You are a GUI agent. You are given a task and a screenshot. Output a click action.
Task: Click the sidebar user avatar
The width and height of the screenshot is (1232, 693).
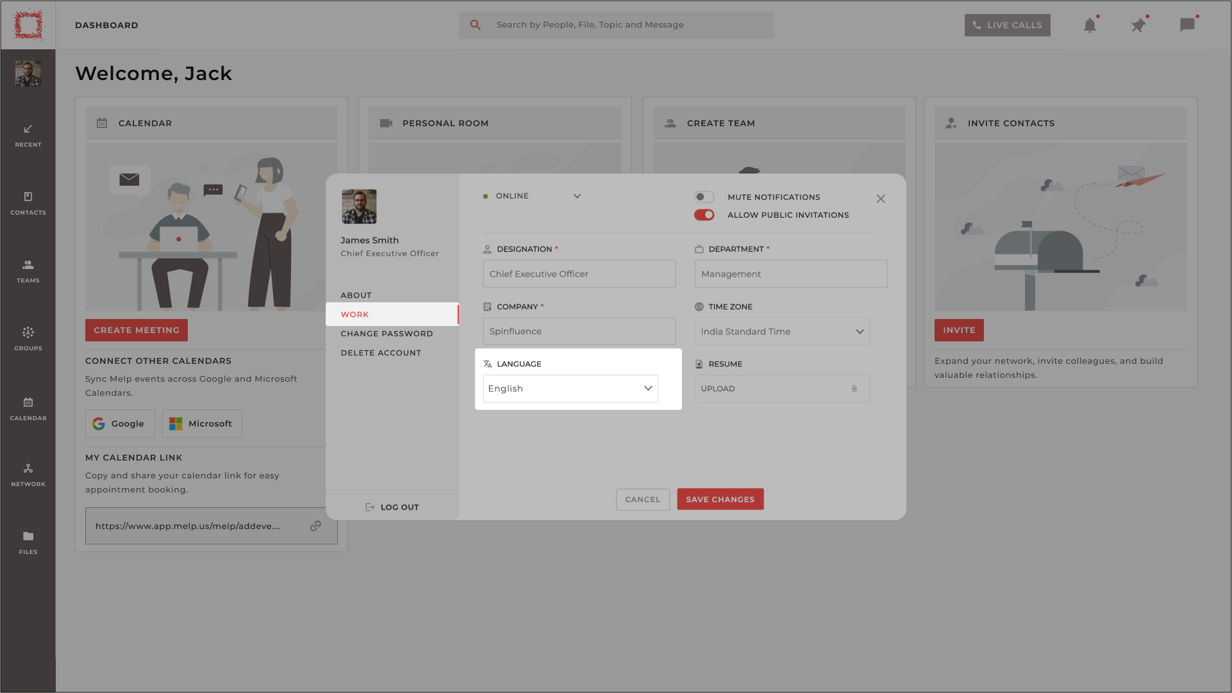[28, 74]
